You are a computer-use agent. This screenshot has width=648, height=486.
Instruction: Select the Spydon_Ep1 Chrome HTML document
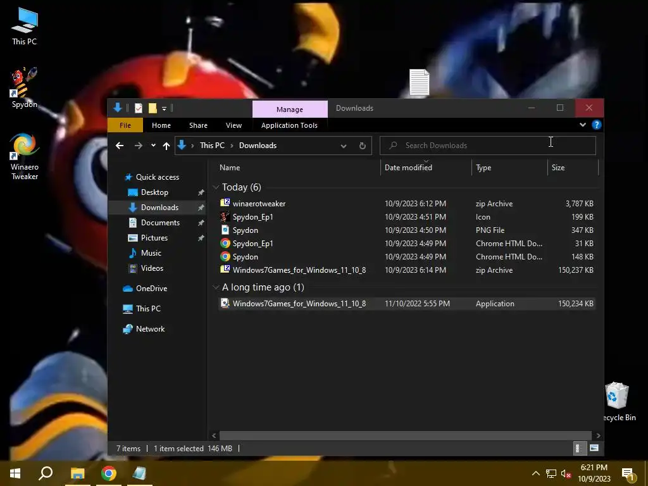pos(407,244)
